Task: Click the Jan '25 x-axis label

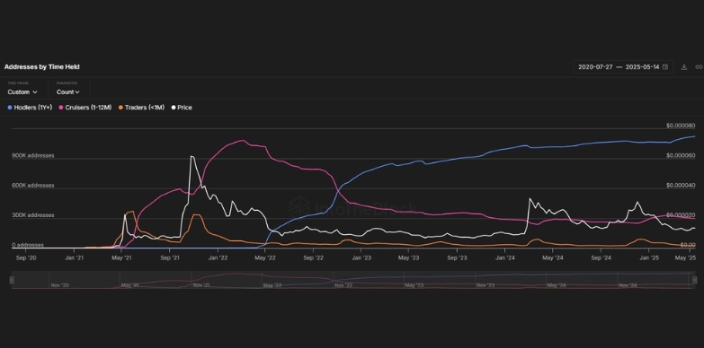Action: (x=649, y=258)
